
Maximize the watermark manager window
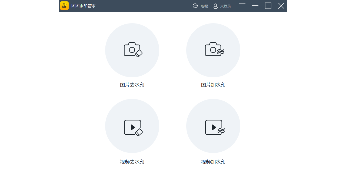coord(268,6)
